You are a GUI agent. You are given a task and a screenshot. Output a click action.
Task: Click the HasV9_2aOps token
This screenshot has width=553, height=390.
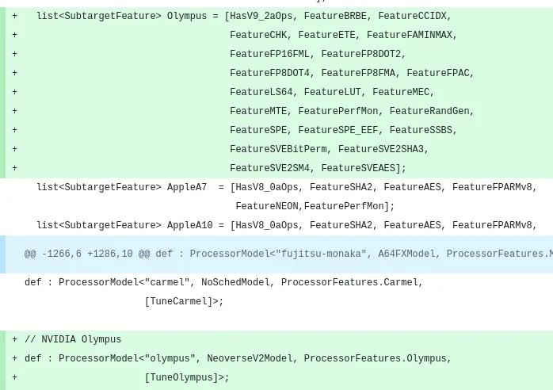(261, 16)
